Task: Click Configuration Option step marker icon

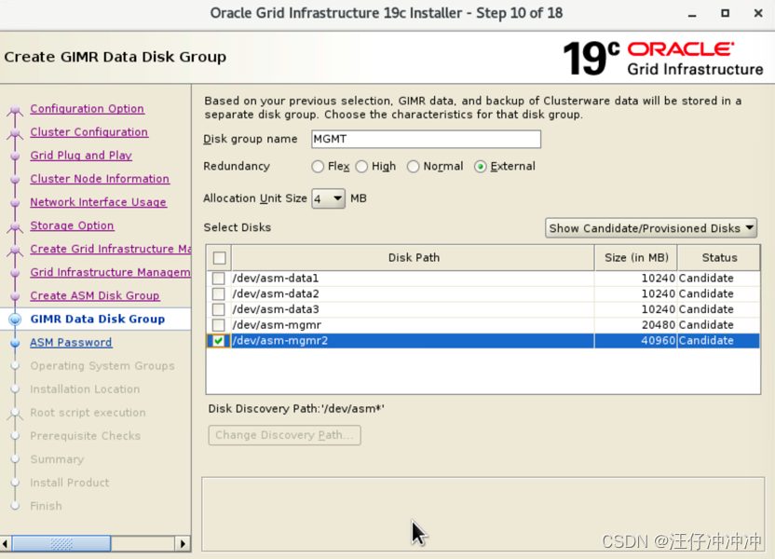Action: [15, 110]
